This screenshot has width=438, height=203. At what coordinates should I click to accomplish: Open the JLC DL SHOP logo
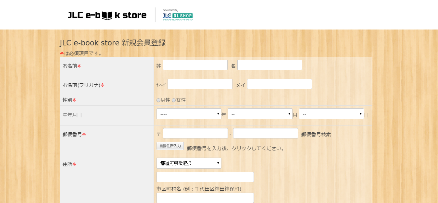click(x=178, y=15)
